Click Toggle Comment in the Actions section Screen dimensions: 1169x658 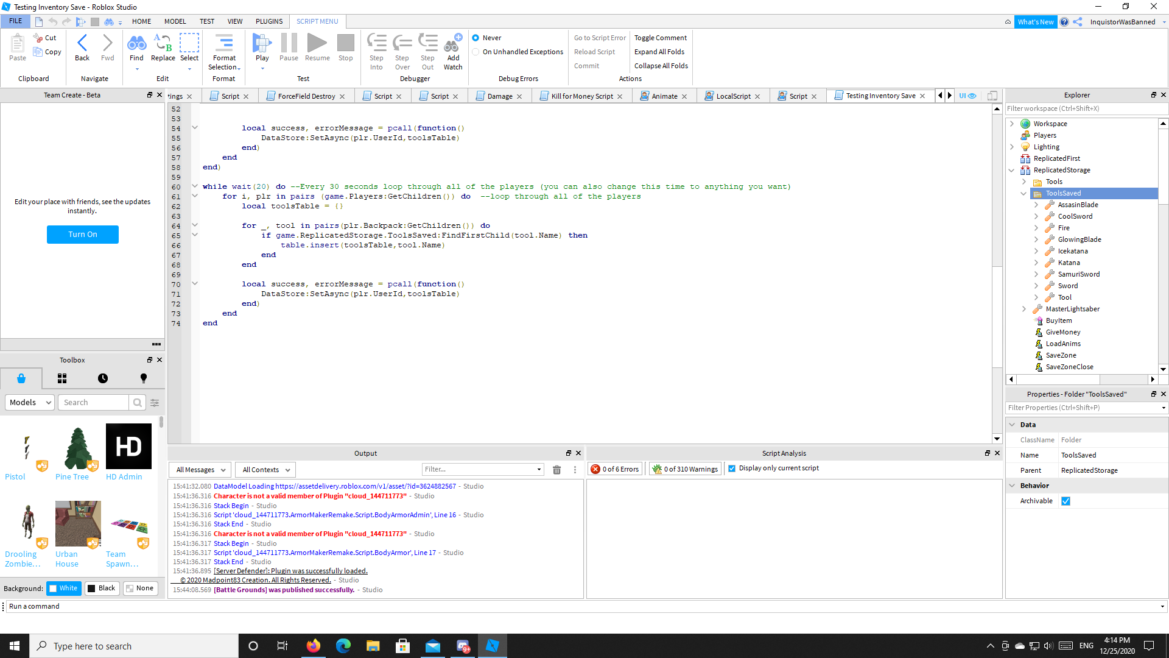[660, 37]
